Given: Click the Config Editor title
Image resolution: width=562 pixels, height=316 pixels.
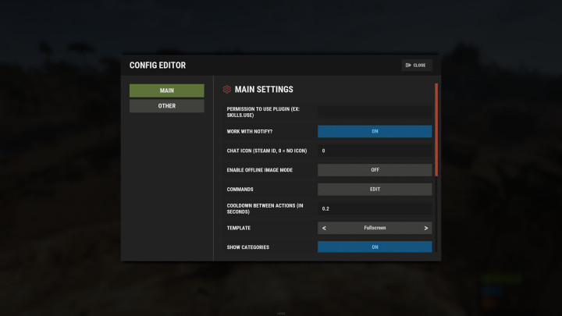Looking at the screenshot, I should [158, 66].
